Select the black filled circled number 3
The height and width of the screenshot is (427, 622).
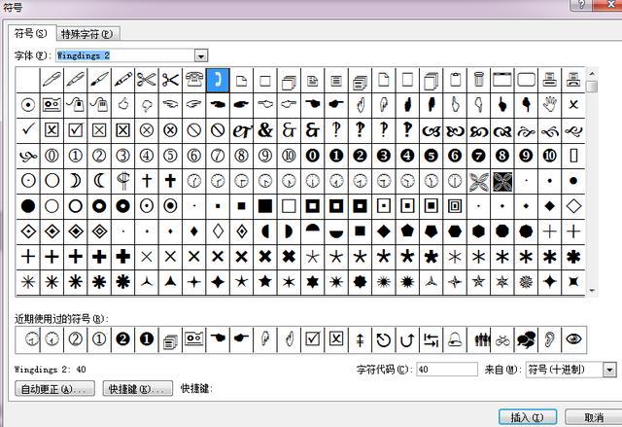click(384, 156)
